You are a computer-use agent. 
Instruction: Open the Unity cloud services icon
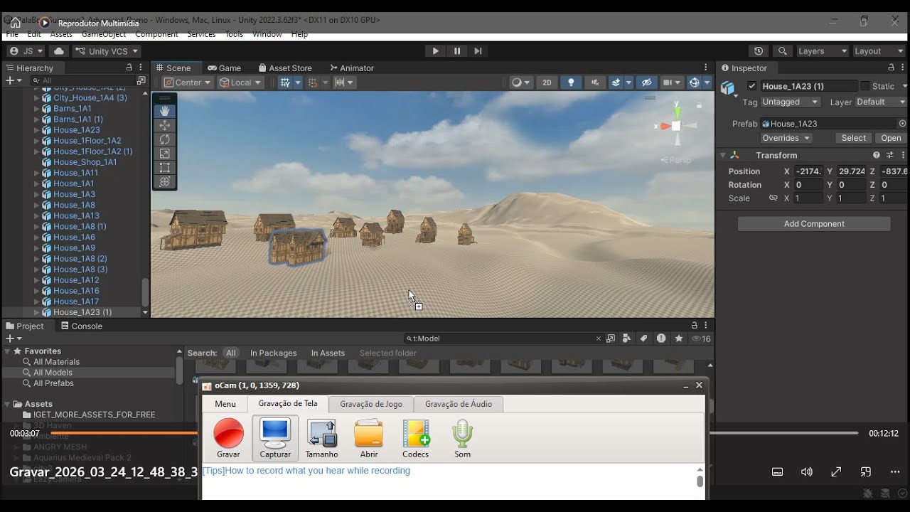[58, 51]
